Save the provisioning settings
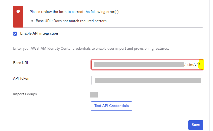 [x=195, y=125]
